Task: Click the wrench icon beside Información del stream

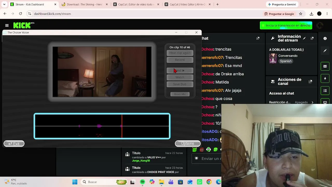Action: (x=273, y=38)
